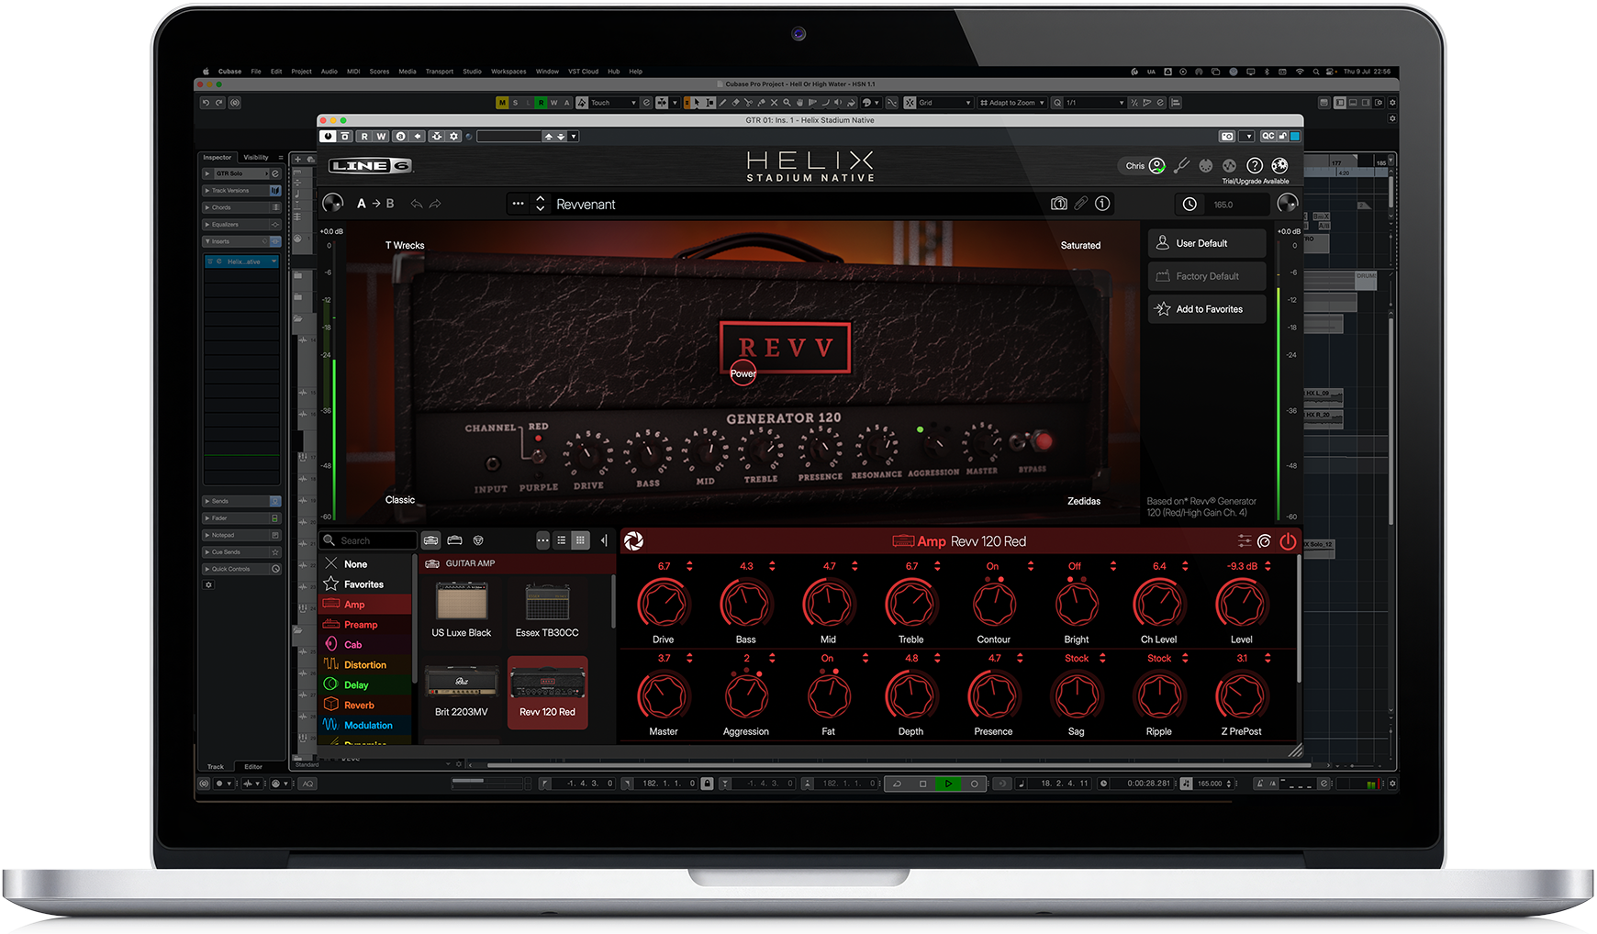Open the VST Cloud menu
The image size is (1597, 934).
pyautogui.click(x=583, y=71)
